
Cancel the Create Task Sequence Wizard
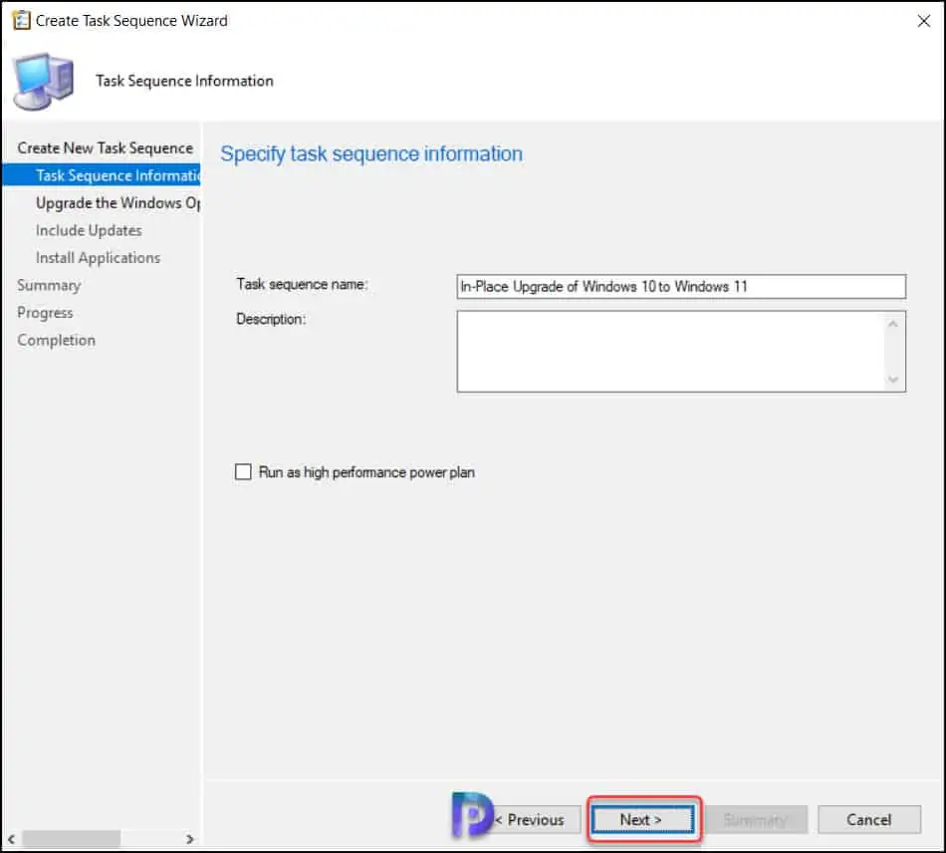click(x=868, y=820)
